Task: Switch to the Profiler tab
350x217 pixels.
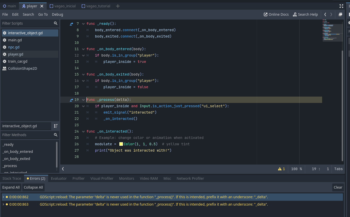Action: coord(78,178)
